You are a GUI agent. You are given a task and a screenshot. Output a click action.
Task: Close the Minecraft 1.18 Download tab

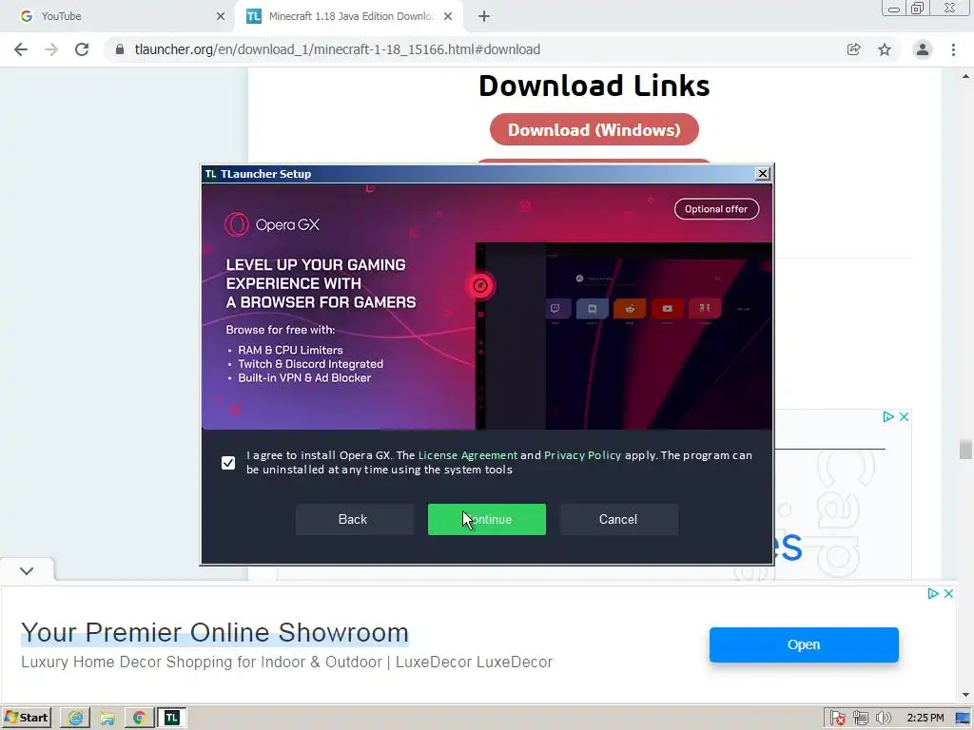tap(448, 16)
